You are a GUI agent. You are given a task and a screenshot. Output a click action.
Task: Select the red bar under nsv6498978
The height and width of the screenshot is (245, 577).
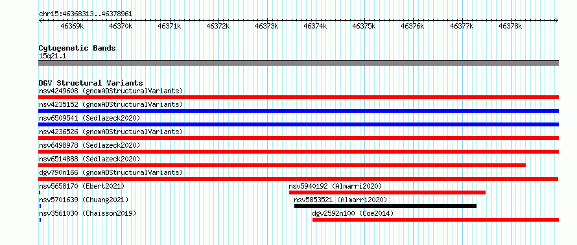coord(298,152)
